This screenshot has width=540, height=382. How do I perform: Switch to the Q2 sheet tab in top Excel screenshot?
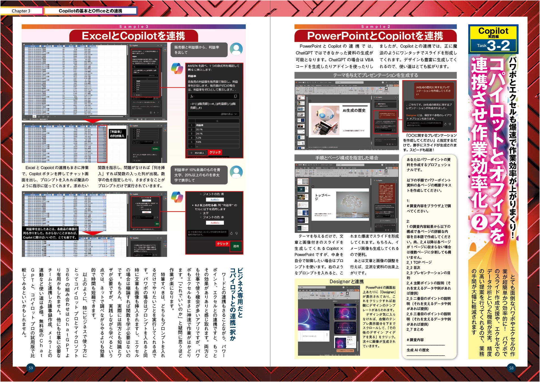click(39, 117)
